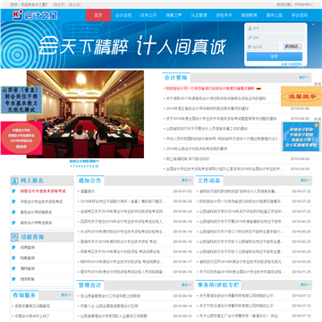Screen dimensions: 322x322
Task: Open the 树立高端视角 学习前沿知识 news item
Action: click(x=188, y=159)
